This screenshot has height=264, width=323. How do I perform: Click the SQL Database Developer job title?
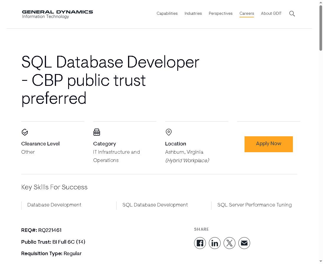coord(110,80)
